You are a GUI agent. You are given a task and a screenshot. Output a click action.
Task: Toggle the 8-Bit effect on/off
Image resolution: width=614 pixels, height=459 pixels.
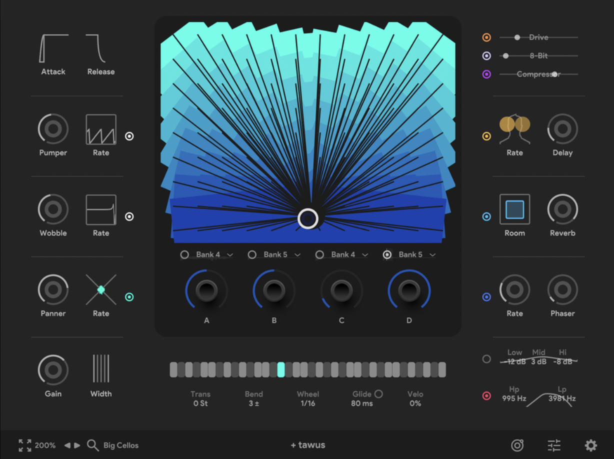tap(486, 56)
